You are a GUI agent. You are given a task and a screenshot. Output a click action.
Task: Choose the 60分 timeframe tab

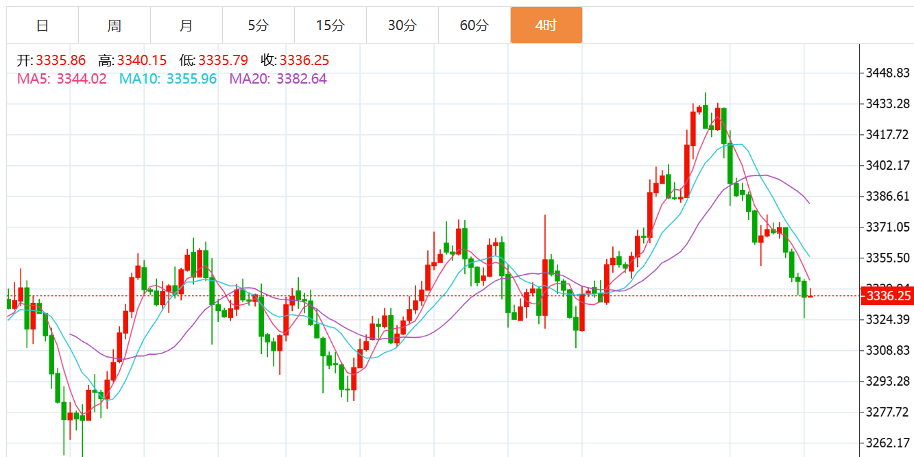tap(474, 25)
